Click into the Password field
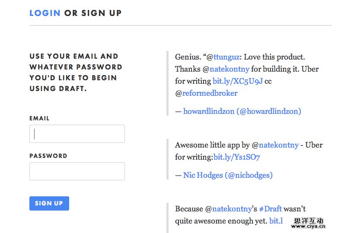Viewport: 338px width, 233px height. (x=77, y=171)
